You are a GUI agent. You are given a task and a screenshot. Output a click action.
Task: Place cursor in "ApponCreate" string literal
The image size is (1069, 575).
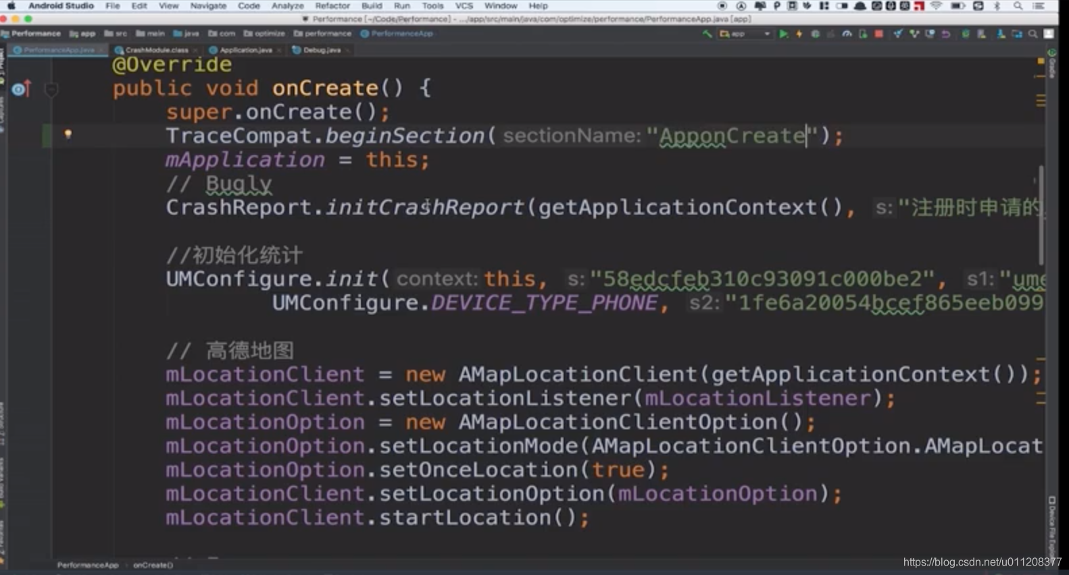pos(732,136)
